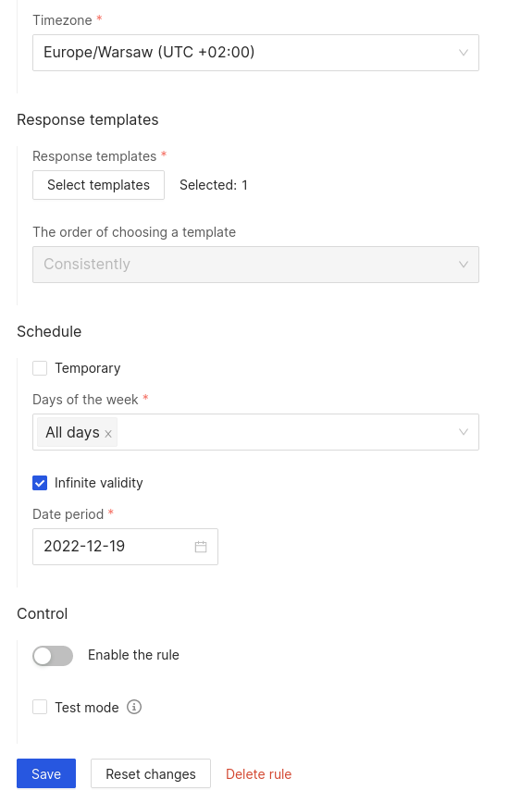The width and height of the screenshot is (508, 803).
Task: Select the All days tag text
Action: (72, 433)
